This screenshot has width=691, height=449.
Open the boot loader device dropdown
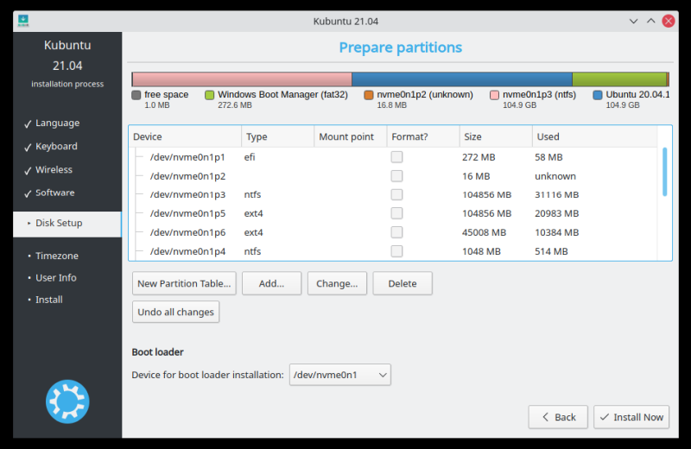tap(339, 375)
